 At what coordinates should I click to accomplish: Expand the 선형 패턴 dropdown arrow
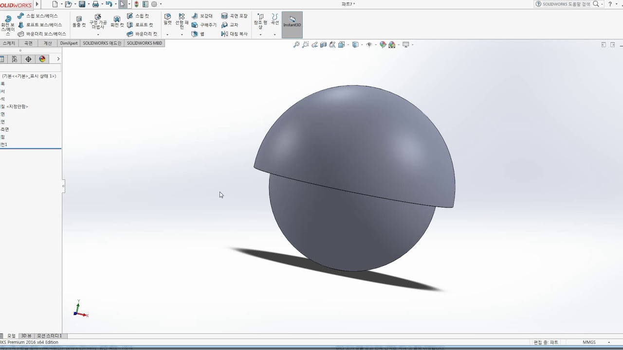pos(182,35)
